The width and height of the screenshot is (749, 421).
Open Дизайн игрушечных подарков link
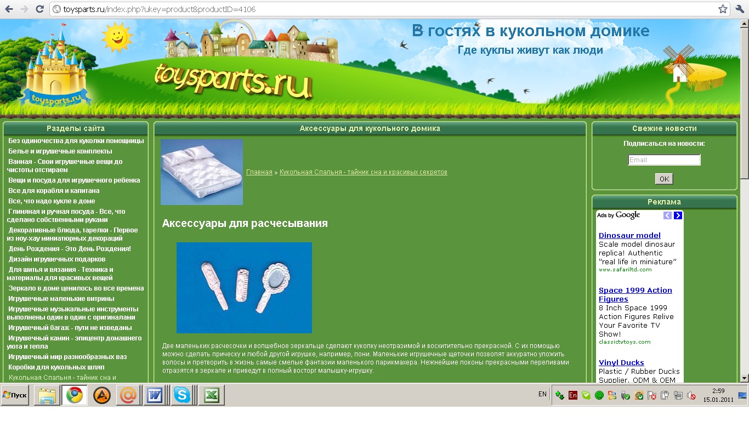coord(57,259)
